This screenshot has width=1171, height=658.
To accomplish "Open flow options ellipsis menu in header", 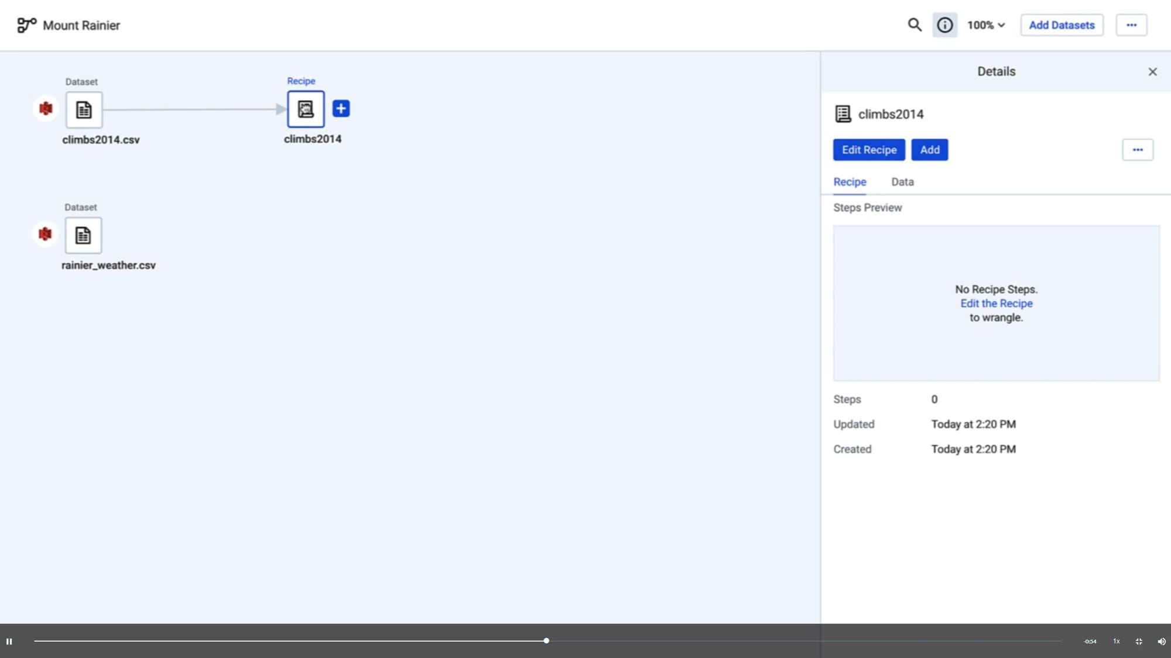I will click(x=1131, y=25).
